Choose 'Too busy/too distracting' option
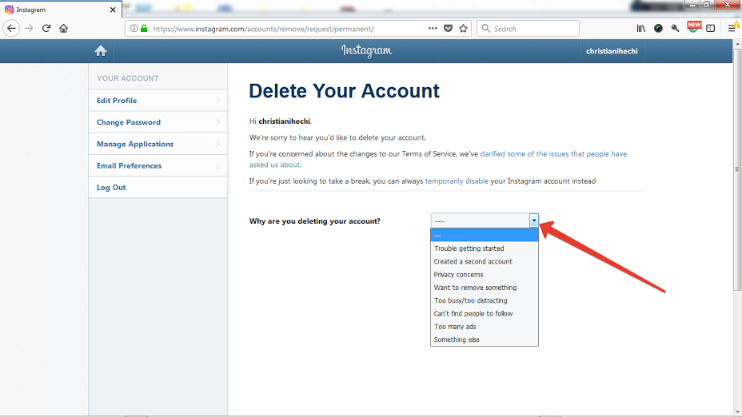This screenshot has height=417, width=742. tap(484, 300)
